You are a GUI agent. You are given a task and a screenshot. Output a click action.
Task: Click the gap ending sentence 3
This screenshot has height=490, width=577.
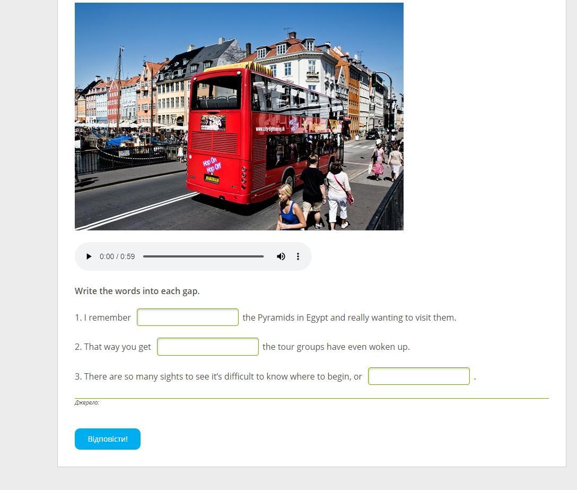pos(419,376)
